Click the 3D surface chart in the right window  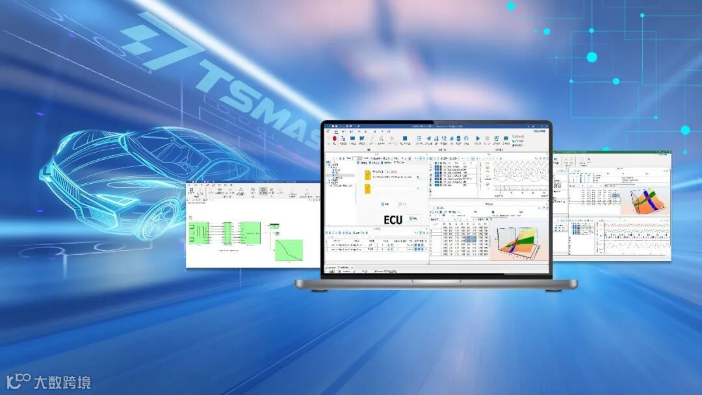coord(645,200)
